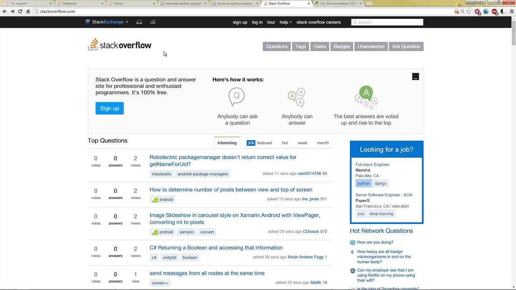
Task: Open the Image Slideshow Xamarin.Android question
Action: pos(235,219)
